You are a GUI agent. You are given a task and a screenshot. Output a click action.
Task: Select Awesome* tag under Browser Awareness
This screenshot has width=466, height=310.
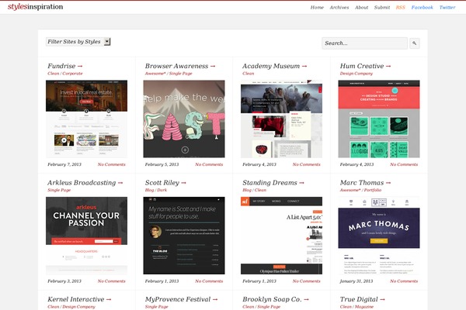coord(155,74)
